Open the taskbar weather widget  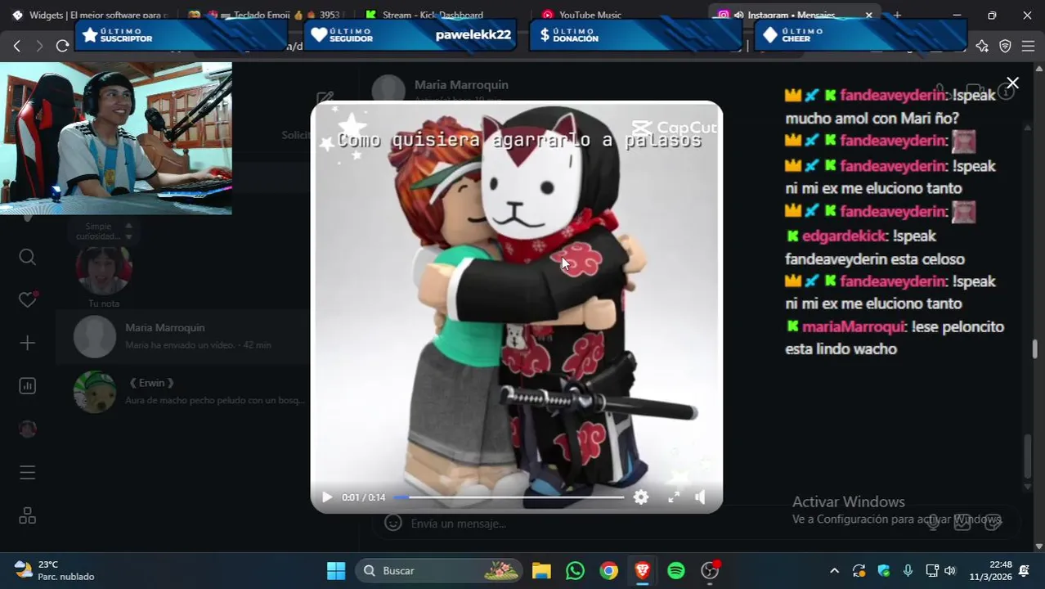tap(54, 570)
